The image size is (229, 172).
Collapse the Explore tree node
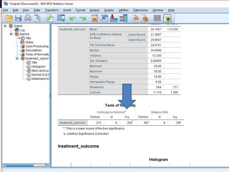point(11,34)
